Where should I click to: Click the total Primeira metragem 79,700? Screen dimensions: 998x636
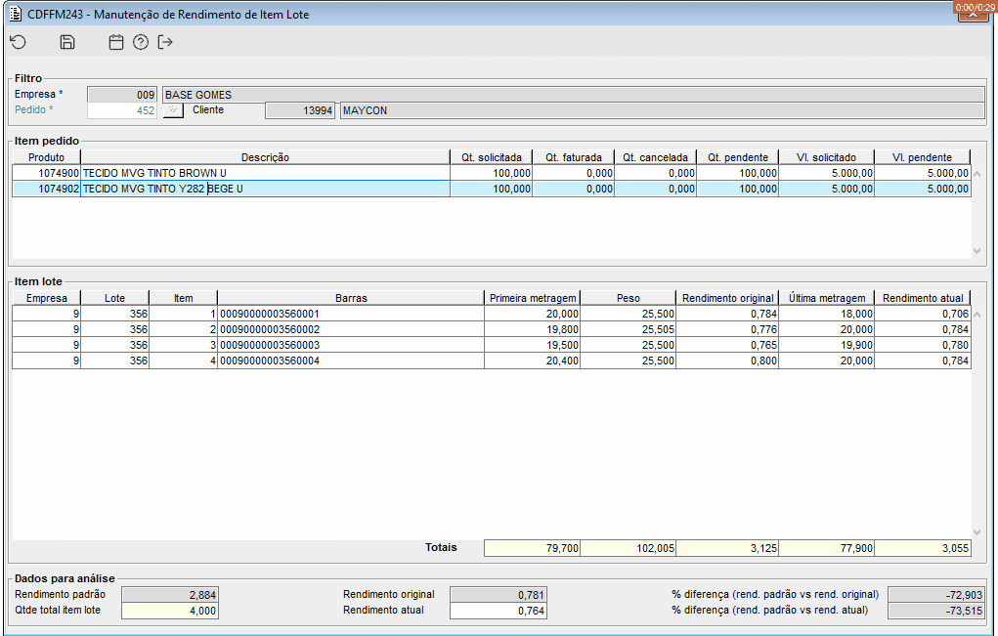532,548
